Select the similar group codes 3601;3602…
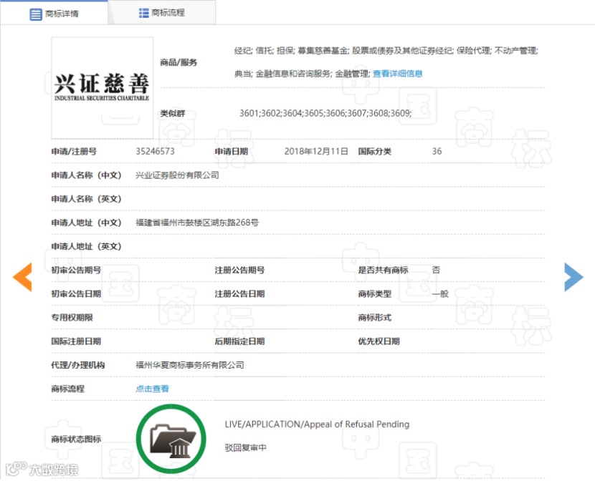 [x=325, y=113]
